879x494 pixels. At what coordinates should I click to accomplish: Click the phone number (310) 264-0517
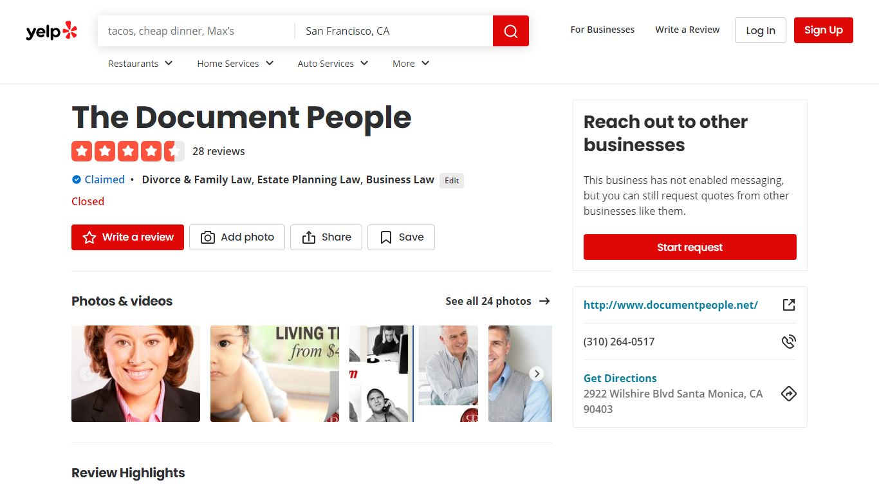[x=619, y=342]
